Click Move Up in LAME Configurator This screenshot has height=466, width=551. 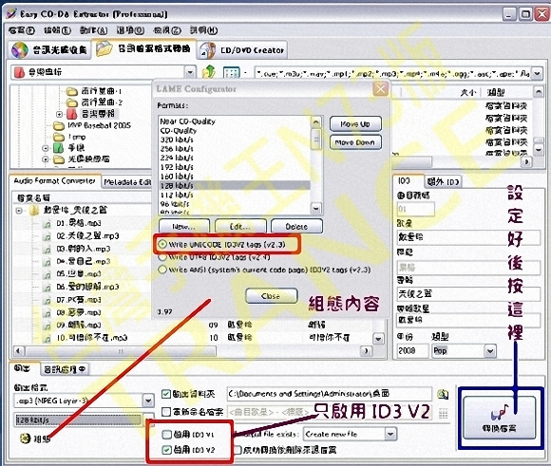[x=355, y=124]
